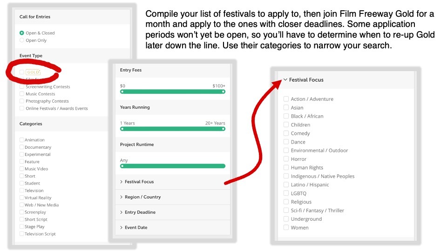Image resolution: width=447 pixels, height=251 pixels.
Task: Click the Project Runtime slider bar
Action: [x=172, y=166]
